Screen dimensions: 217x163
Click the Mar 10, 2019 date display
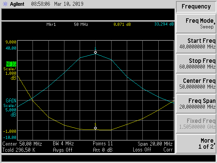(69, 4)
